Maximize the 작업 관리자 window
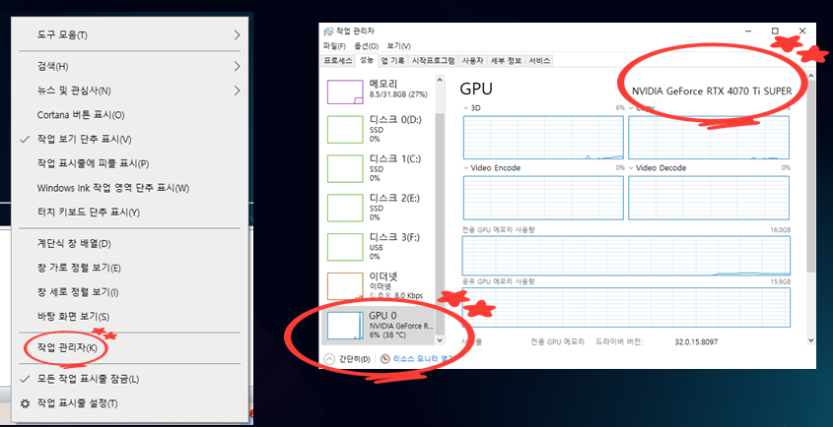This screenshot has width=833, height=427. pyautogui.click(x=775, y=30)
